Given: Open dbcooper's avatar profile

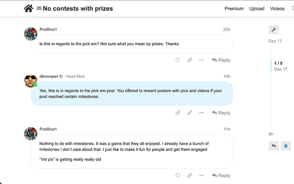Looking at the screenshot, I should click(x=31, y=81).
